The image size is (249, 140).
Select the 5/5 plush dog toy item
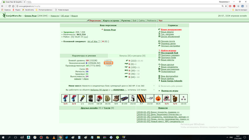[x=167, y=98]
